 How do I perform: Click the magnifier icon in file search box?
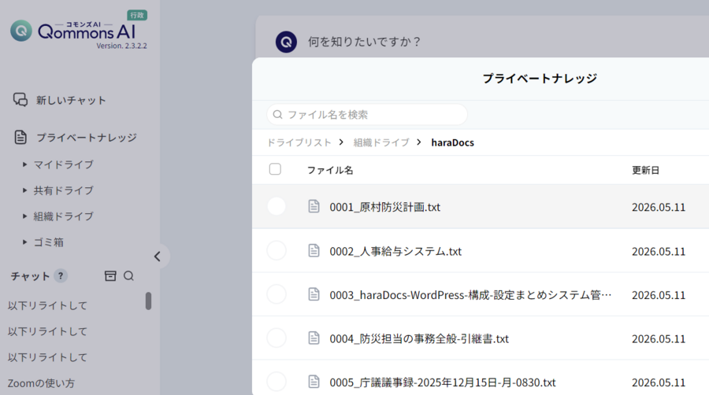277,115
